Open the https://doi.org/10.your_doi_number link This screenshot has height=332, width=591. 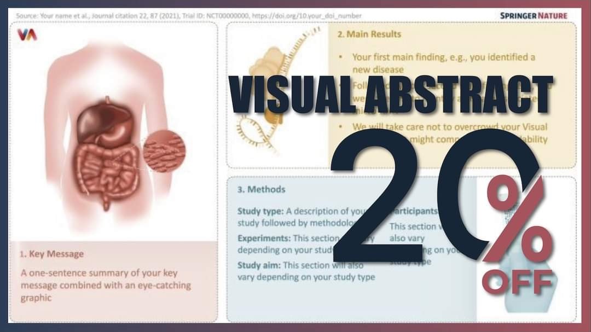(x=306, y=16)
